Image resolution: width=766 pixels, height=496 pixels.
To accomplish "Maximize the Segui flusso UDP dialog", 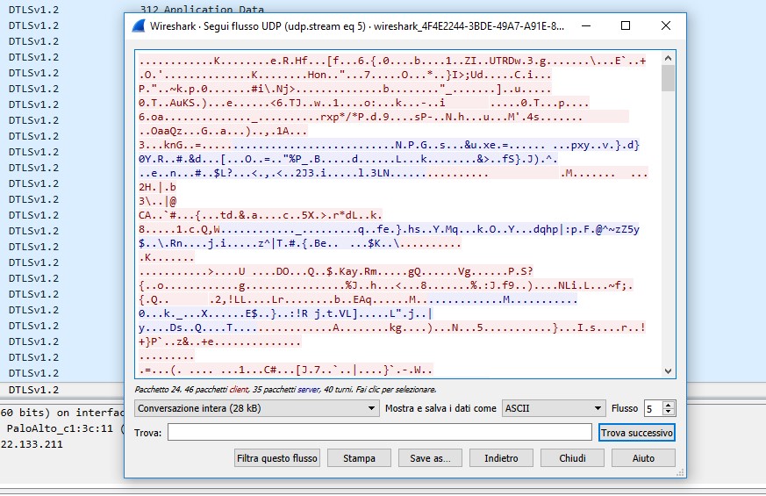I will 626,26.
